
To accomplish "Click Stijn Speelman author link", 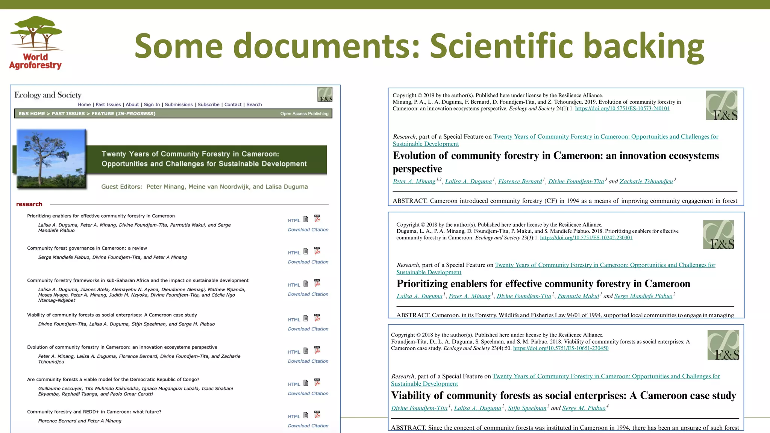I will pyautogui.click(x=527, y=408).
